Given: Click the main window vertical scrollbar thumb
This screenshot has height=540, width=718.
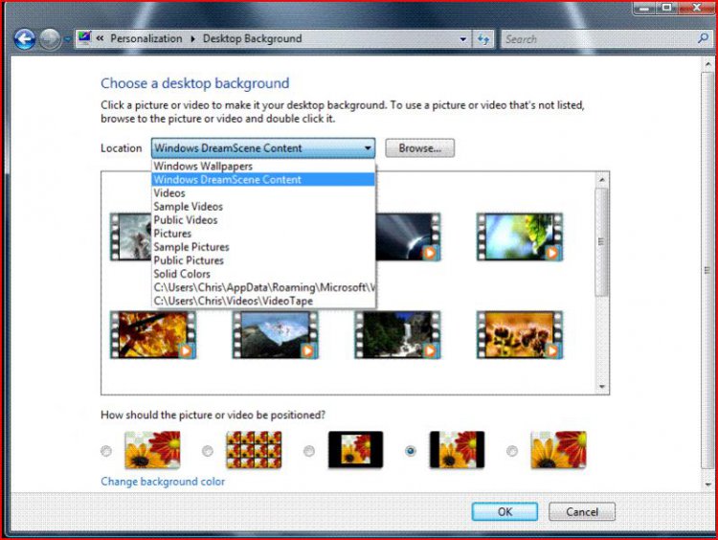Looking at the screenshot, I should [707, 270].
